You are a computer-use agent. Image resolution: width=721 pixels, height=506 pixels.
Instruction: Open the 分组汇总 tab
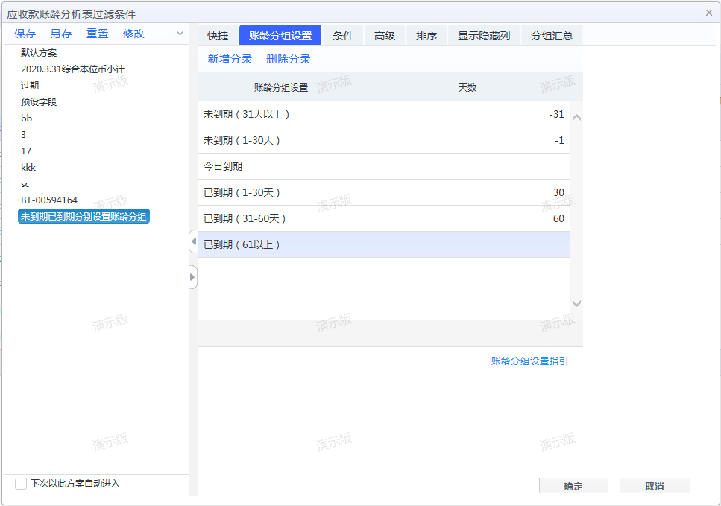(552, 36)
